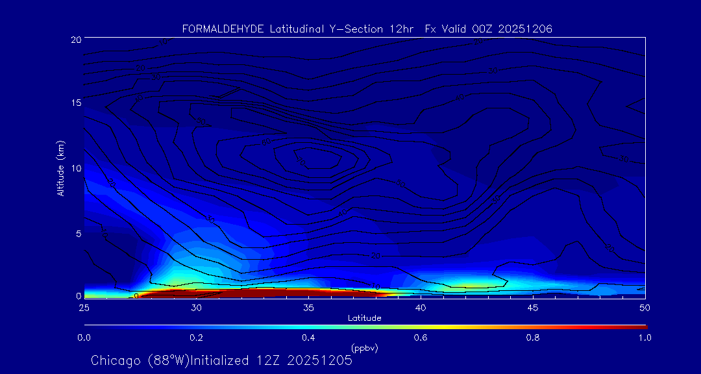Click the 0.4 color bar label
Viewport: 701px width, 374px height.
308,338
